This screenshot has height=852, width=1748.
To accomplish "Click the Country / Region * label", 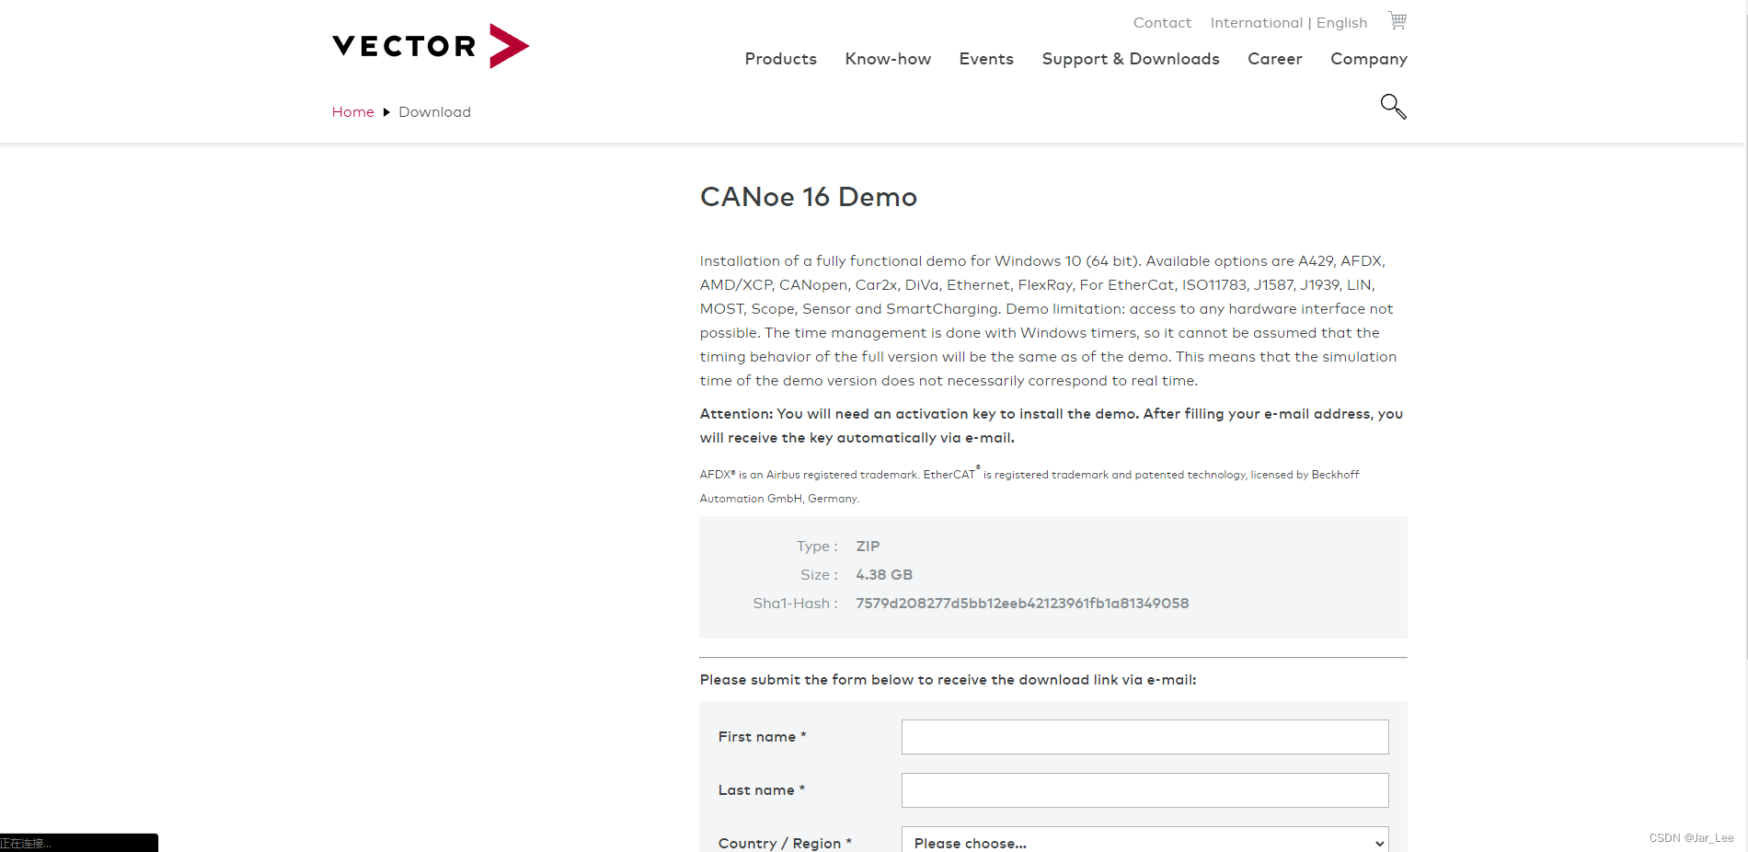I will pos(785,844).
